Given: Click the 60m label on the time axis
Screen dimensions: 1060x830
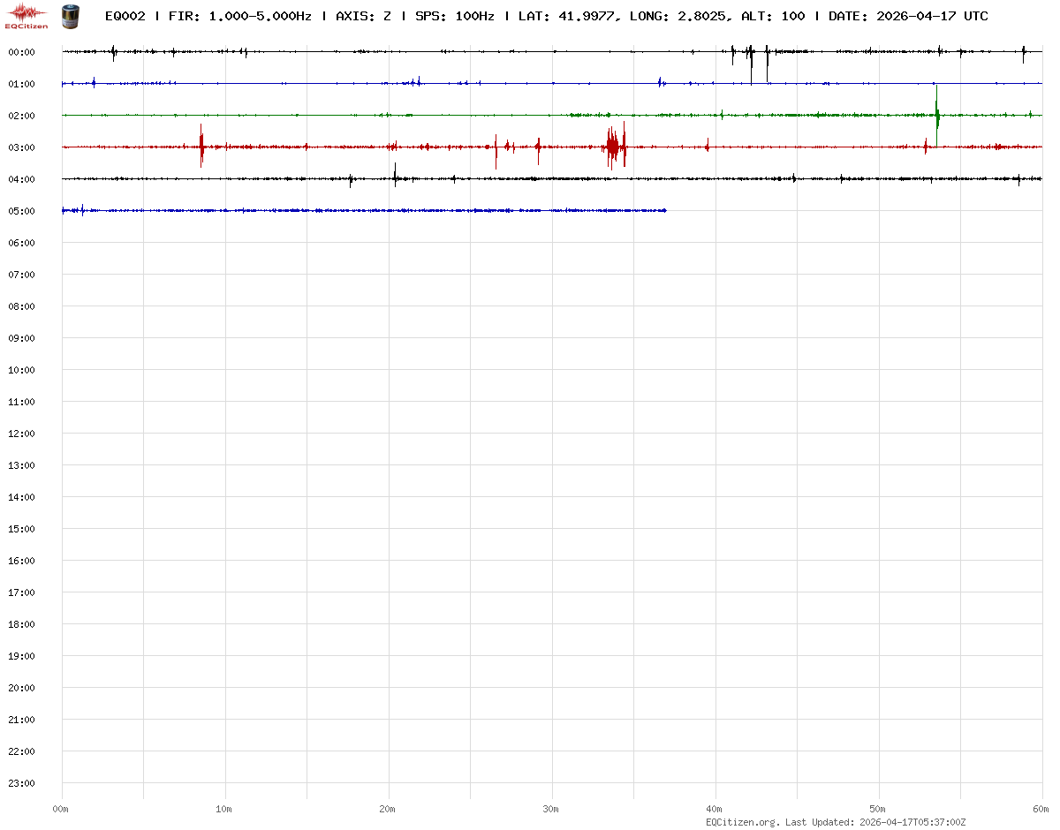Looking at the screenshot, I should 1041,809.
